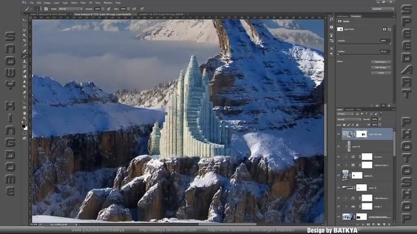The image size is (417, 234).
Task: Click Create new adjustment layer icon
Action: click(x=373, y=224)
